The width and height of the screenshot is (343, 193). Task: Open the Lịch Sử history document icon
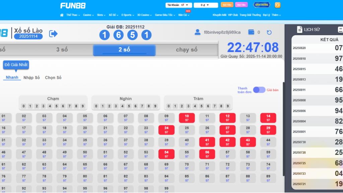pyautogui.click(x=299, y=29)
